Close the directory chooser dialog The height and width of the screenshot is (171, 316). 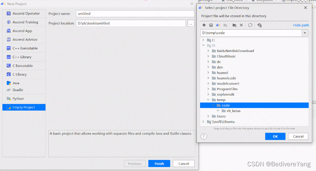click(305, 8)
